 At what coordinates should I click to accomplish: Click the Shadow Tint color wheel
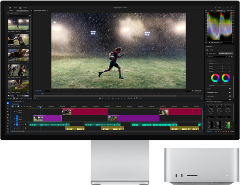click(215, 78)
